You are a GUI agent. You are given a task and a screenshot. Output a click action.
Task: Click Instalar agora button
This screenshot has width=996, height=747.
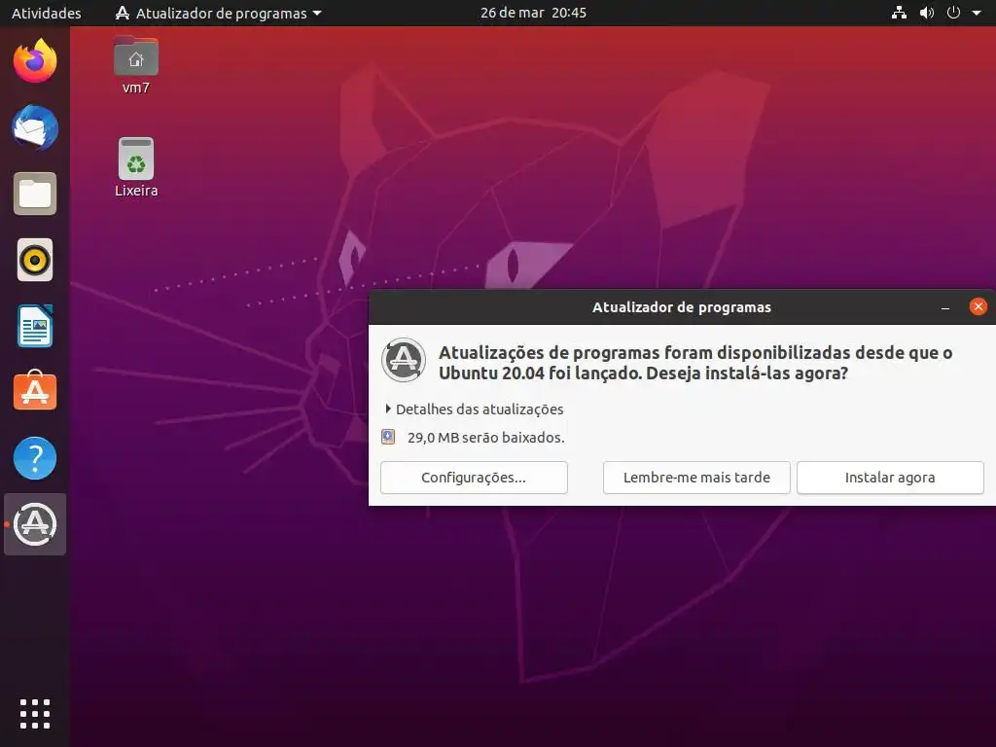(890, 478)
